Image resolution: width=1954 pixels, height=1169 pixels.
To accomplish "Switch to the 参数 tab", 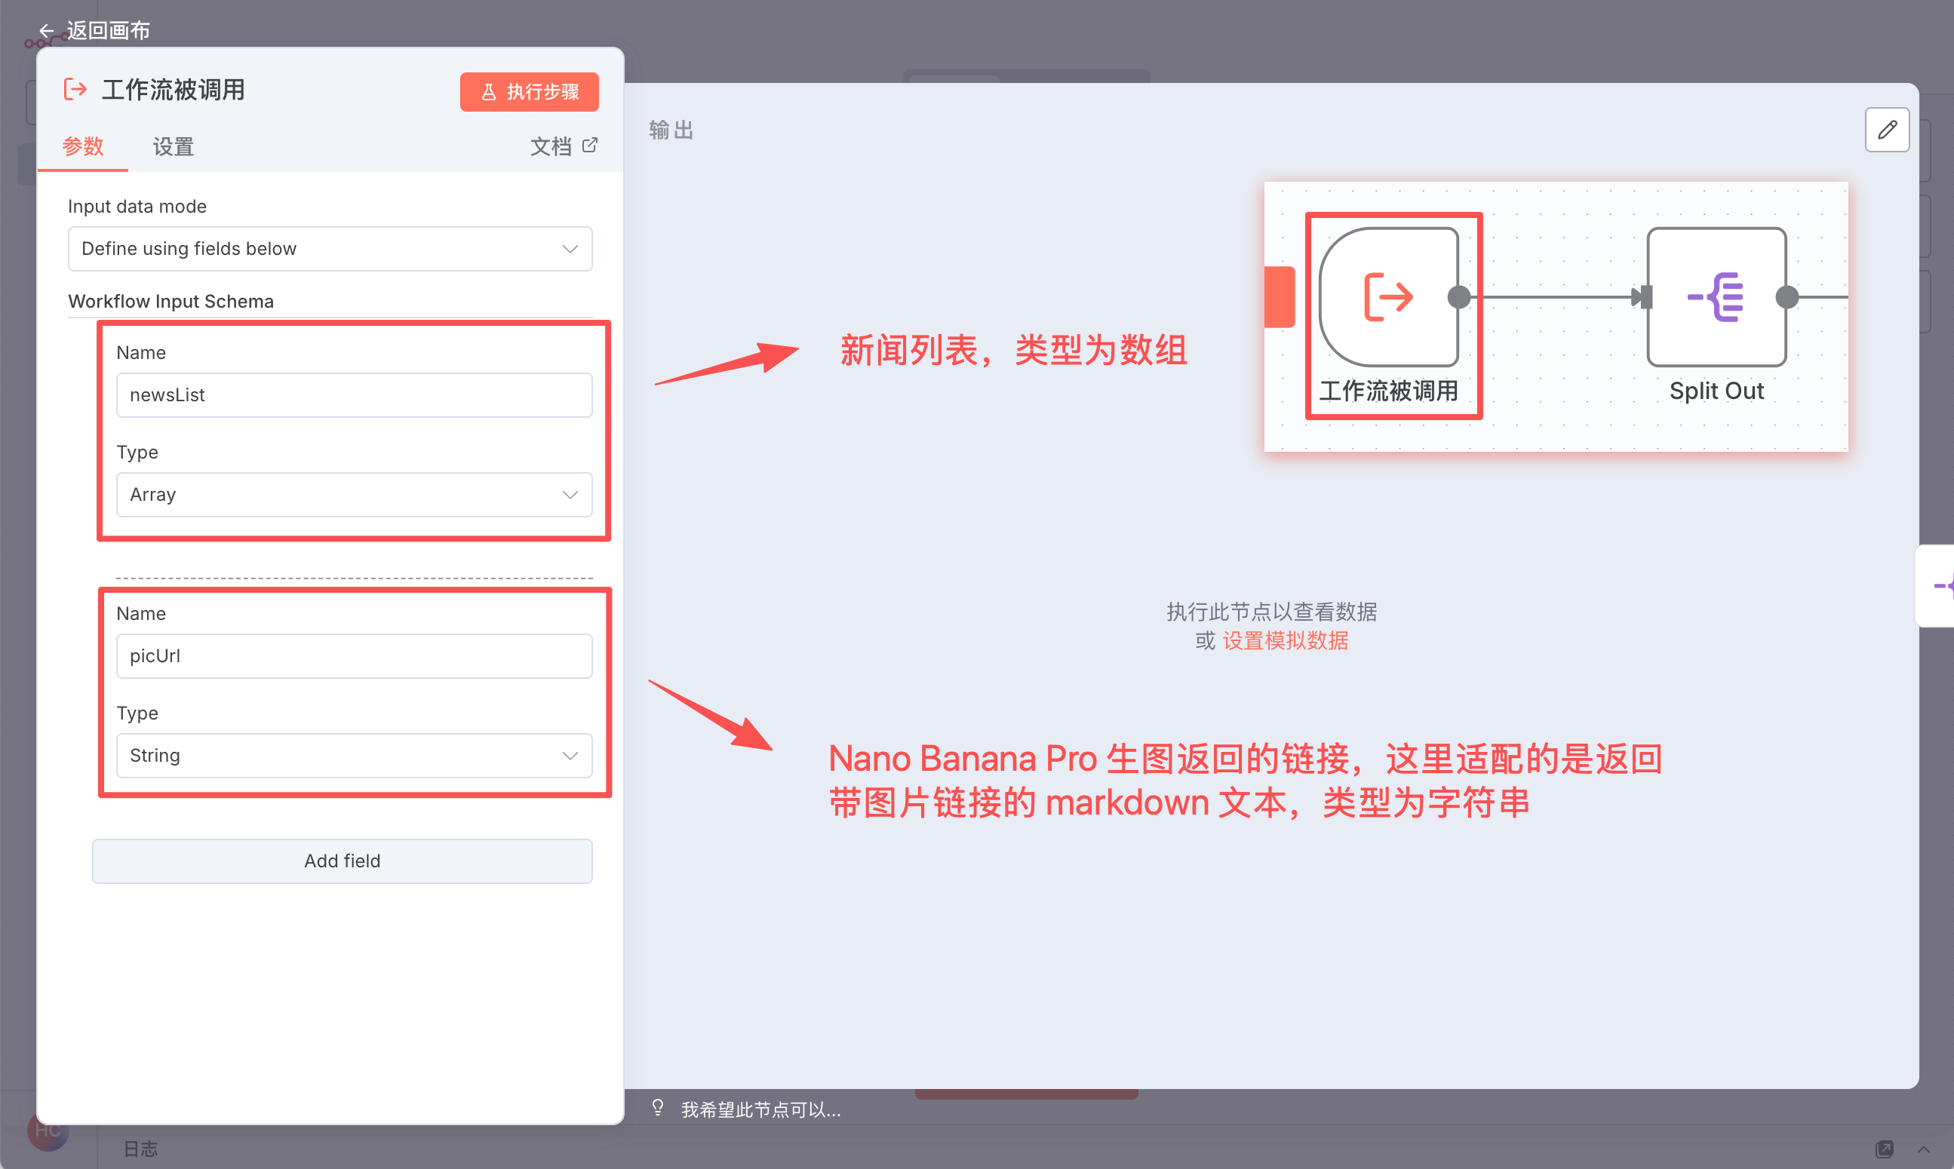I will pos(83,146).
